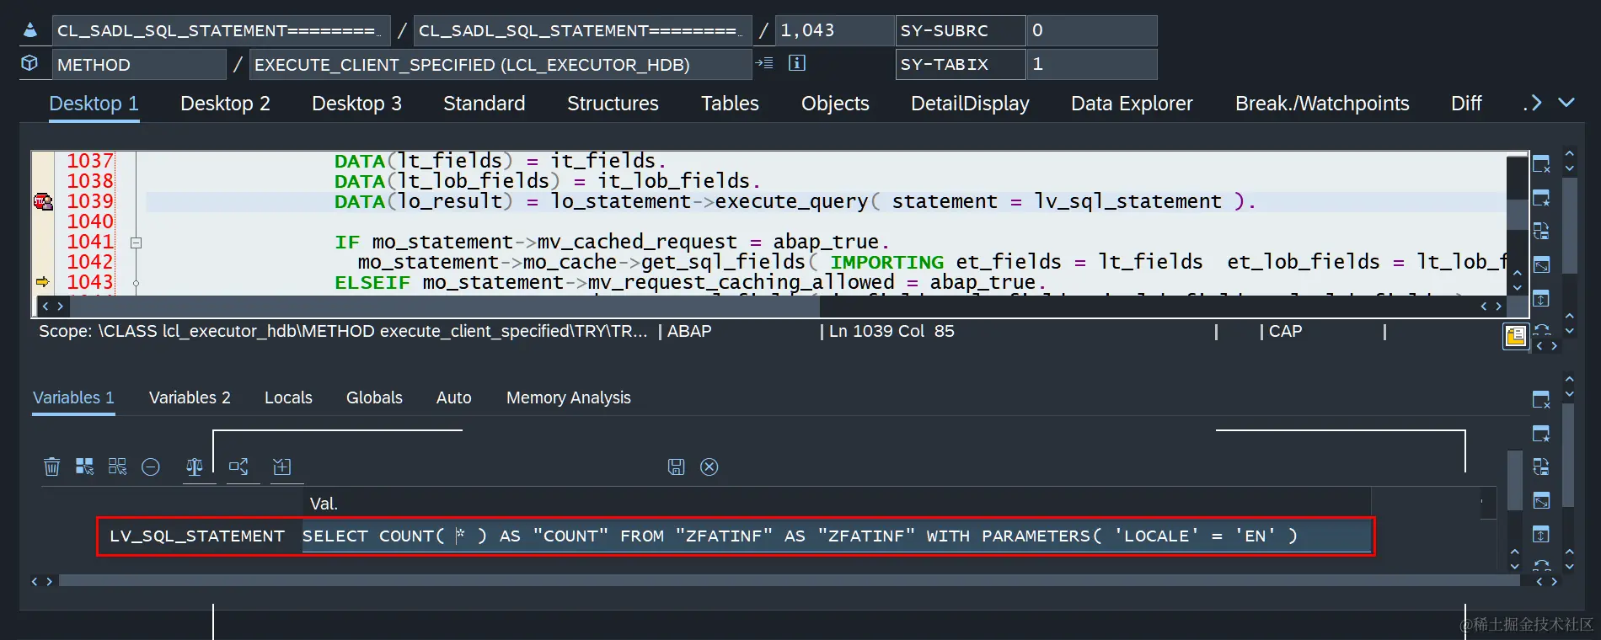Open the Data Explorer tab

pyautogui.click(x=1132, y=104)
